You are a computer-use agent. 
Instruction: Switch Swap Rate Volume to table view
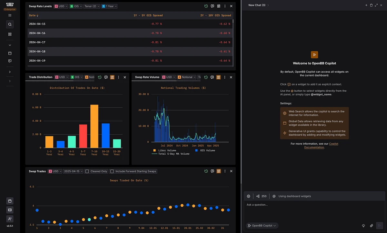219,77
